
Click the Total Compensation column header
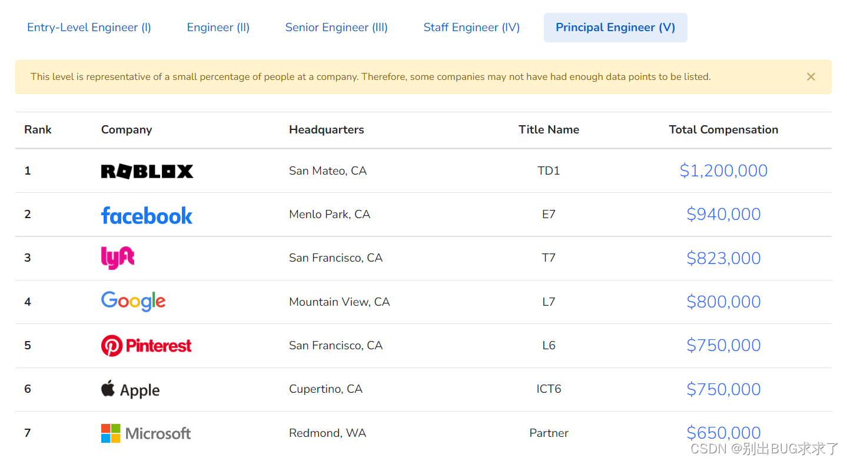click(723, 130)
